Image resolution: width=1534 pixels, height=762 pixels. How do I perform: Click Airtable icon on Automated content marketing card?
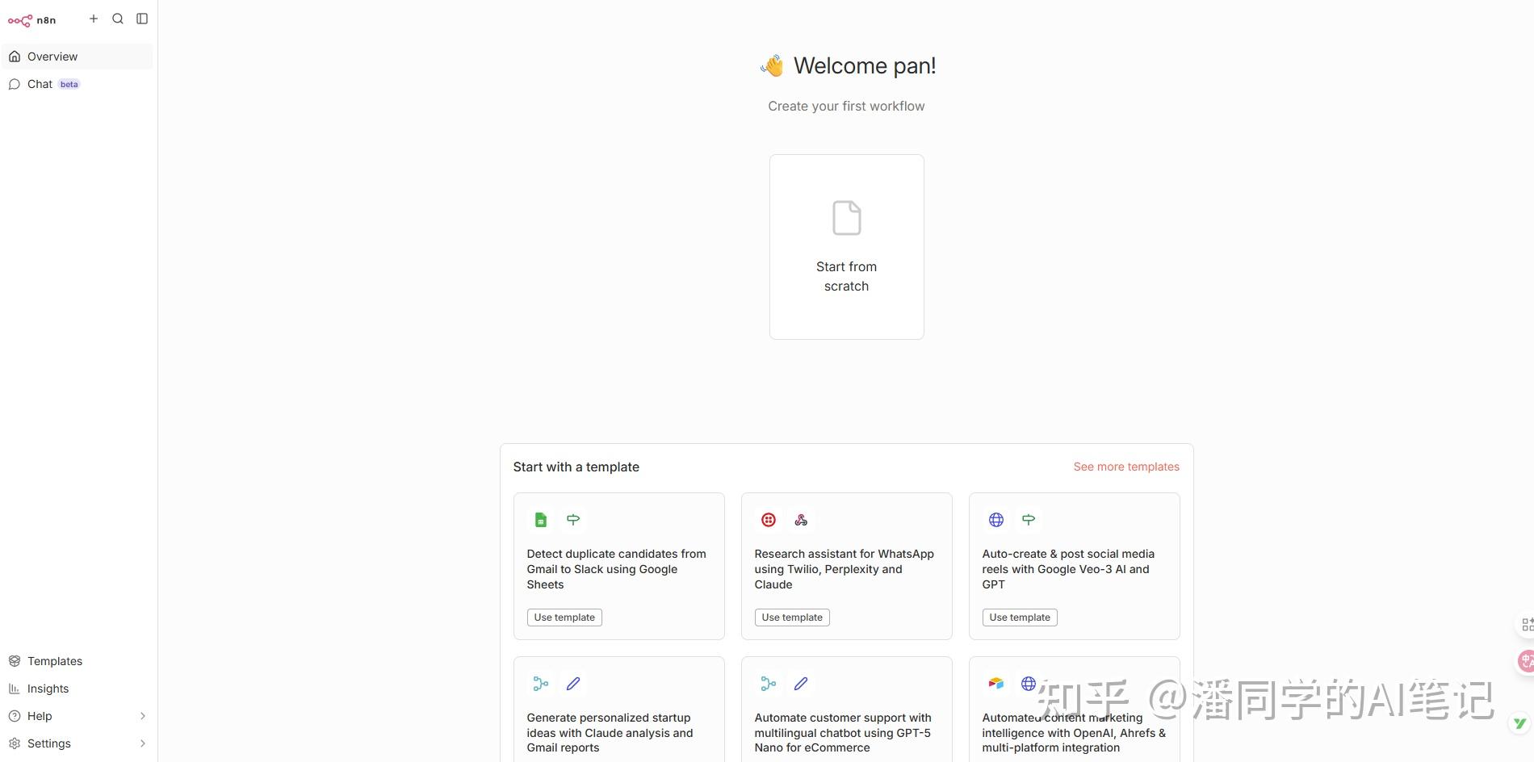[x=996, y=684]
